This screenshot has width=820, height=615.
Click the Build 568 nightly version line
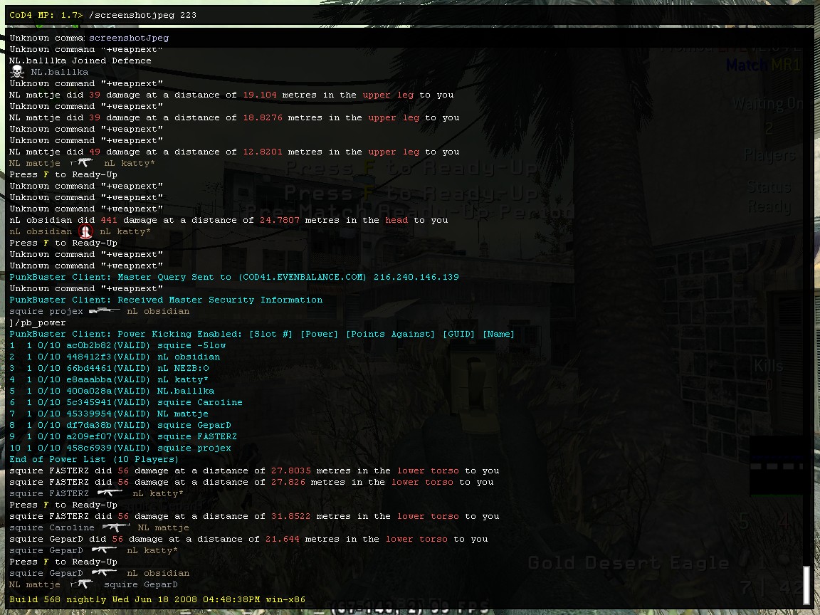157,599
